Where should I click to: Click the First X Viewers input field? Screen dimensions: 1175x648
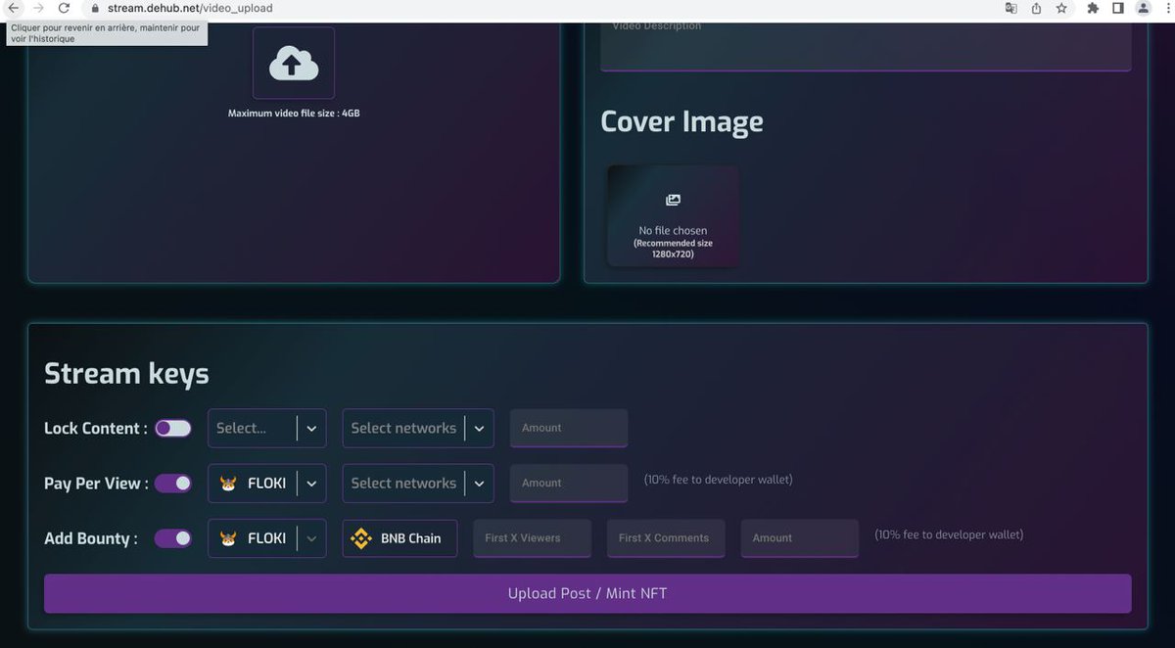tap(532, 537)
